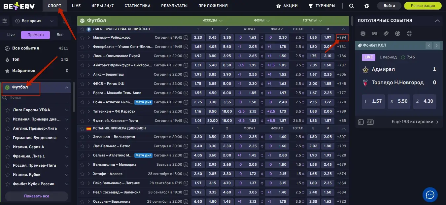
Task: Open the live chat bubble button
Action: click(x=430, y=194)
